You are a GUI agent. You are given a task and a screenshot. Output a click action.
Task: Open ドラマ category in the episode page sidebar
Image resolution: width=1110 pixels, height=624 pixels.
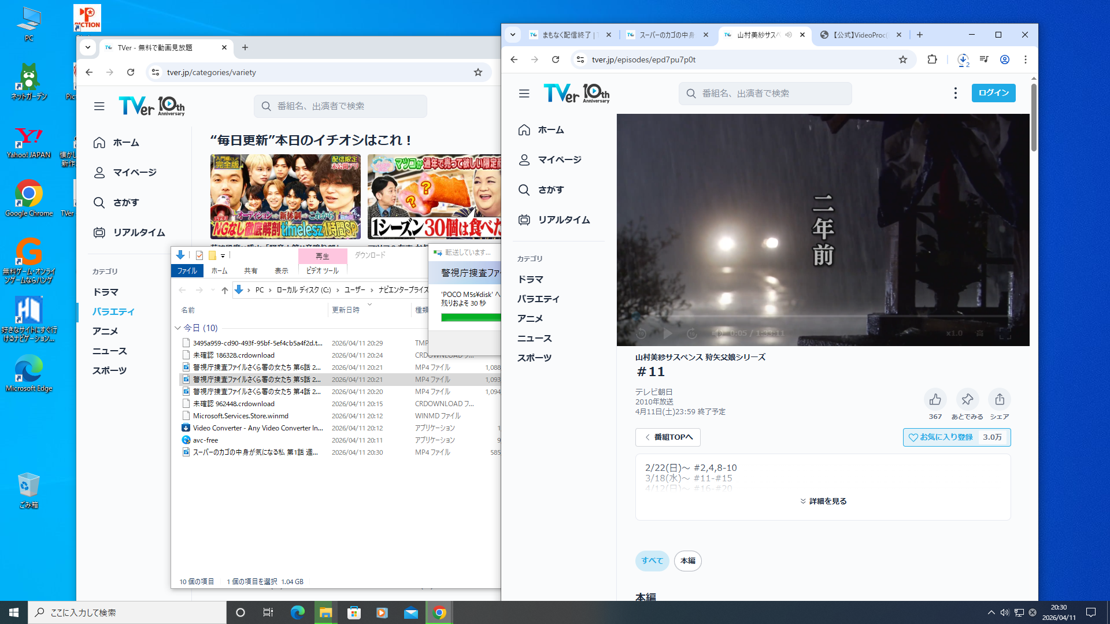pos(530,280)
